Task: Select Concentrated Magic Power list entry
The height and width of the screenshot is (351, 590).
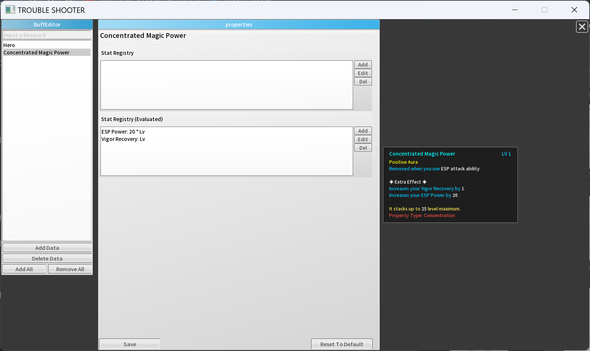Action: pos(46,53)
